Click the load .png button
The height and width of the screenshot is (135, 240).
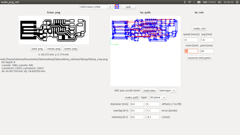[x=37, y=49]
